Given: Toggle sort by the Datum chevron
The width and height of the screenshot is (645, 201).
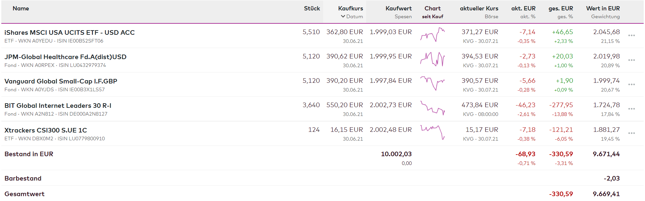Looking at the screenshot, I should pos(343,17).
